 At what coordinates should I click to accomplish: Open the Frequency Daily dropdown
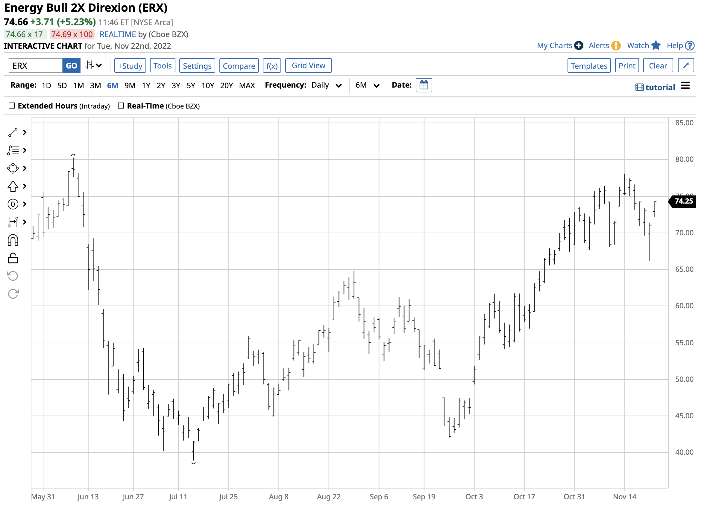[x=327, y=85]
